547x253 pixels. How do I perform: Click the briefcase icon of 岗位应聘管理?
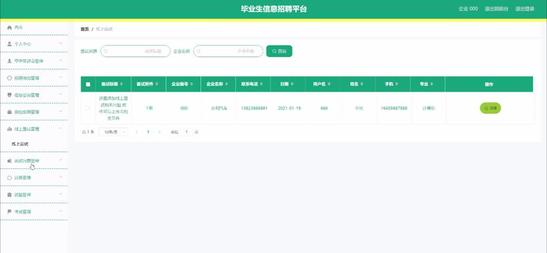pyautogui.click(x=9, y=112)
